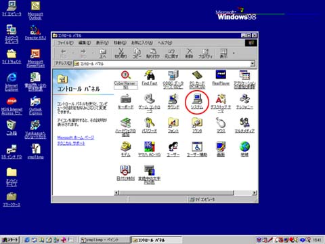Open the Find Fast control panel icon
325x244 pixels.
pos(150,77)
